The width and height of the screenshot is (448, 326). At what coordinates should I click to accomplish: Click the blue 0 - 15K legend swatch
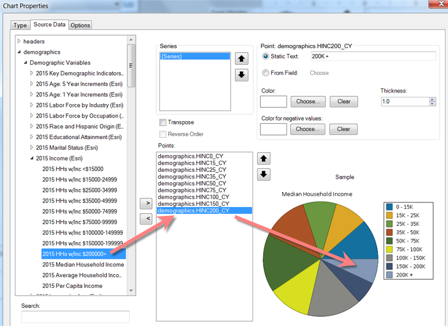(x=390, y=207)
